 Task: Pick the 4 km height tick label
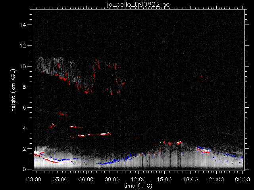pyautogui.click(x=27, y=128)
